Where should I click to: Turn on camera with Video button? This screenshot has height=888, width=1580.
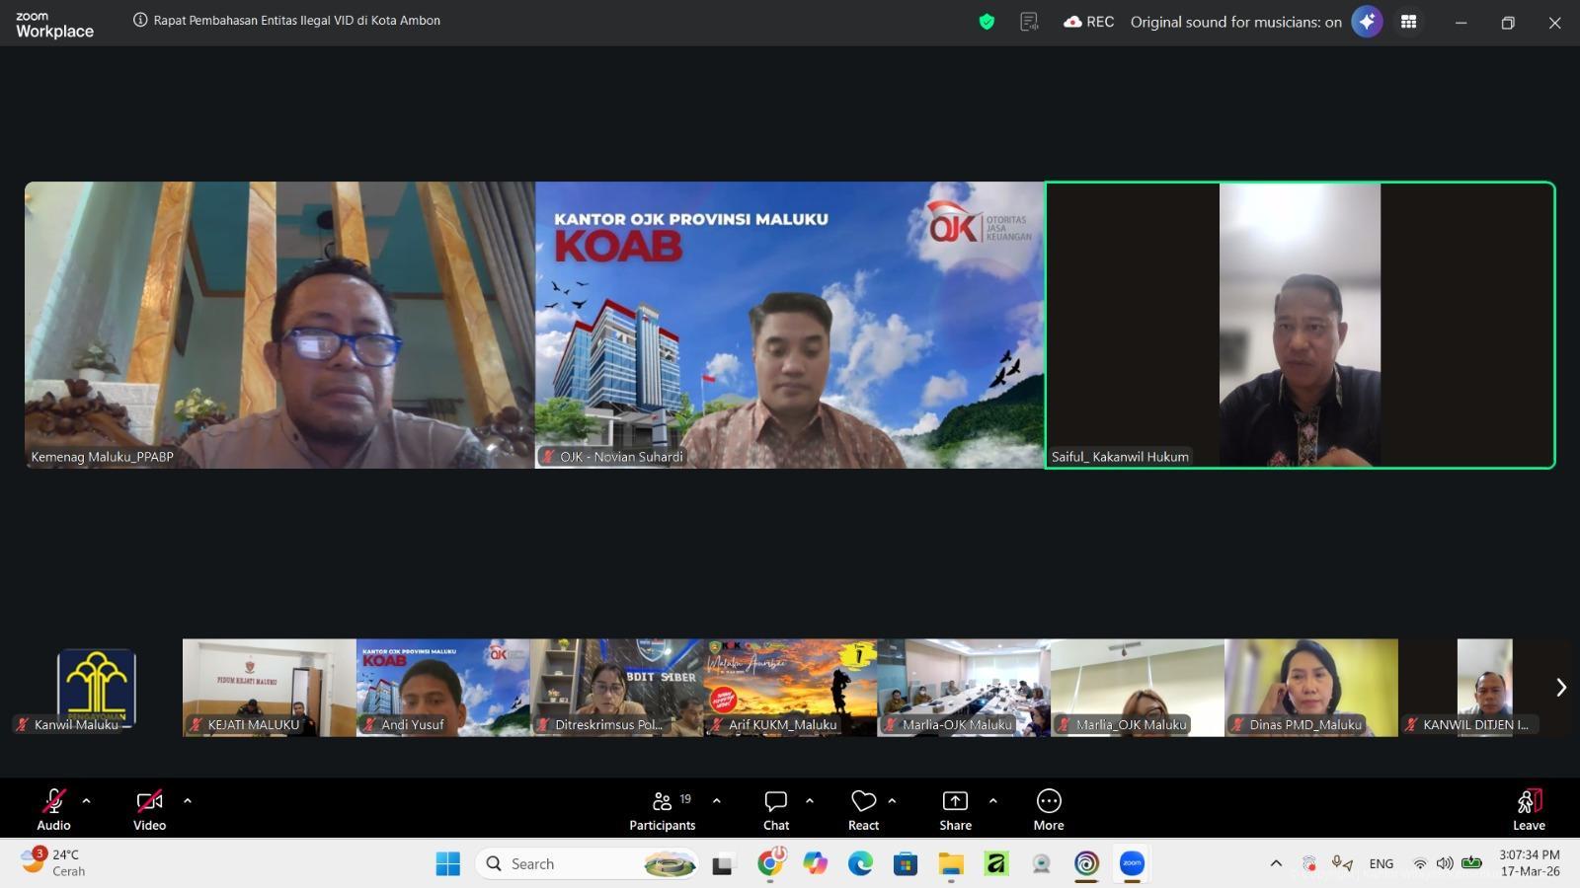click(x=149, y=809)
